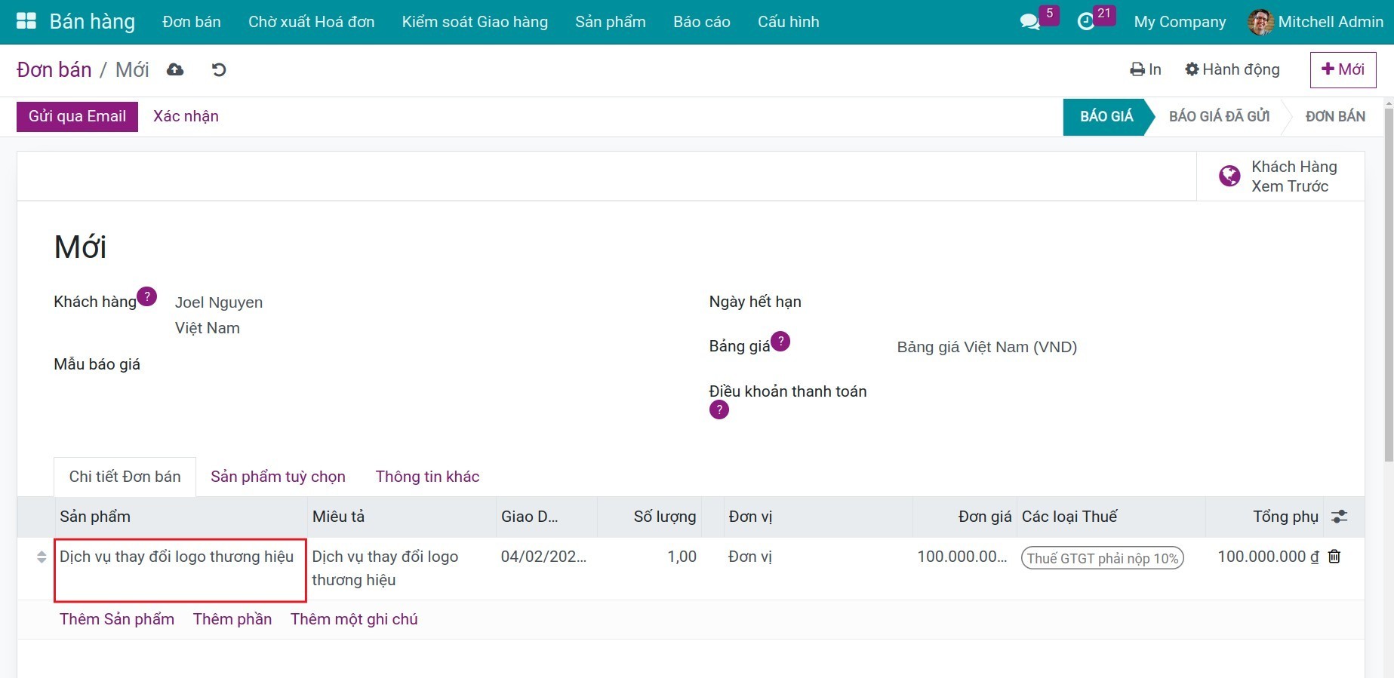
Task: Delete the order line via trash icon
Action: (1334, 557)
